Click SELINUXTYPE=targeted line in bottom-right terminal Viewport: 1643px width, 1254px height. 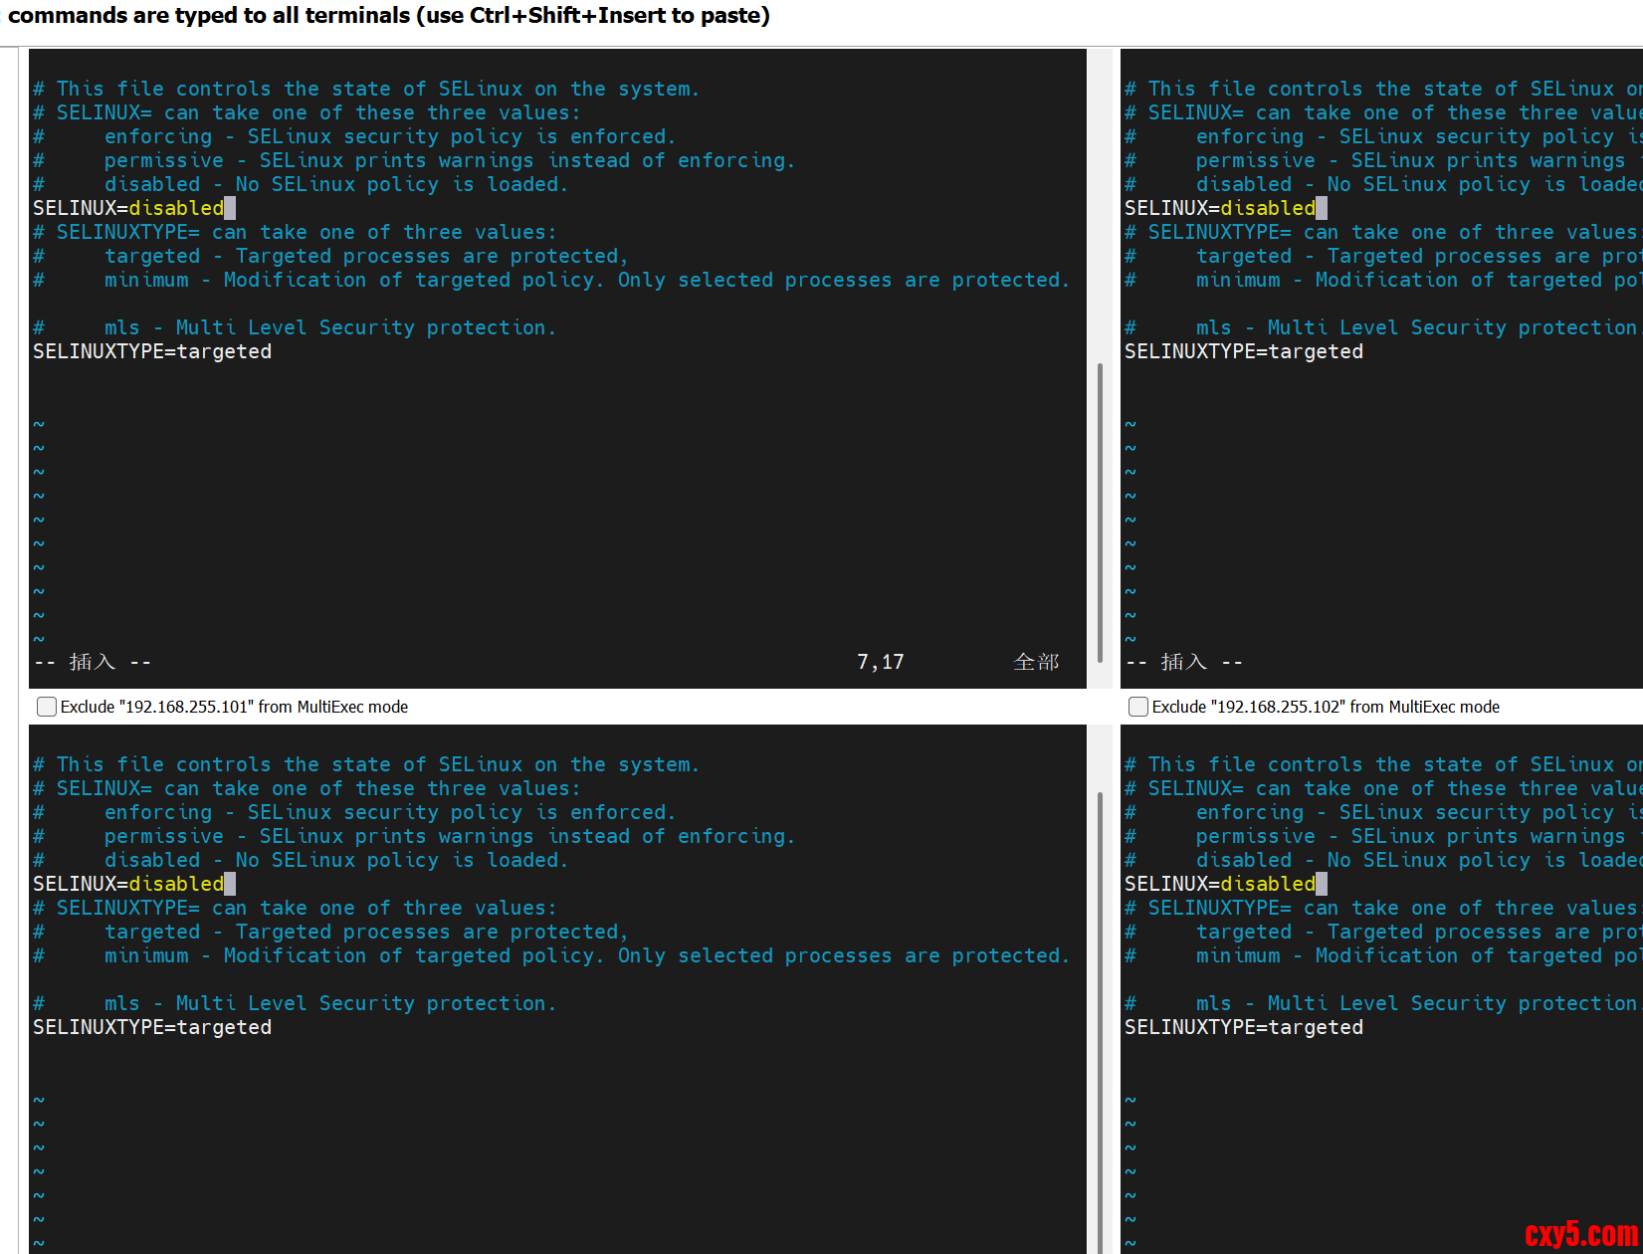pyautogui.click(x=1244, y=1027)
